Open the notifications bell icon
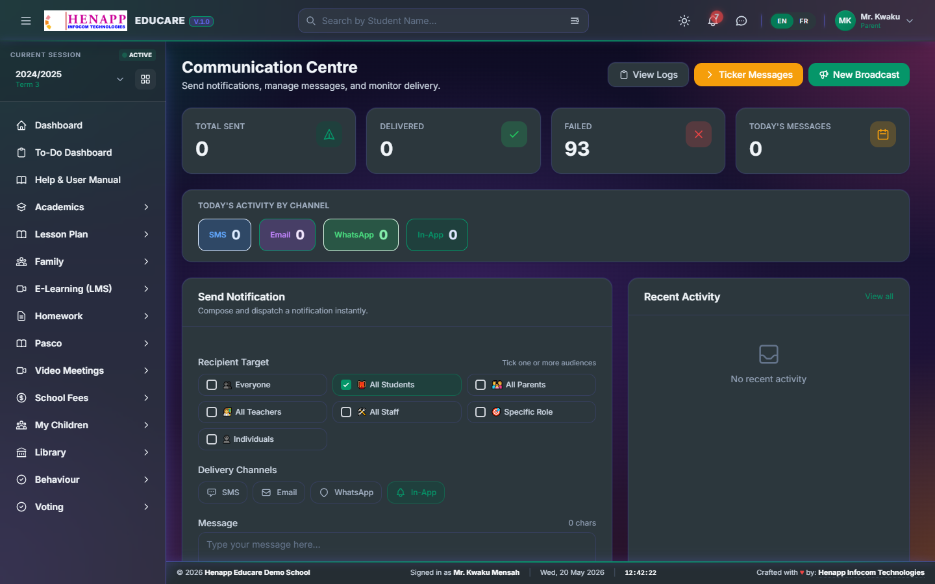The width and height of the screenshot is (935, 584). click(712, 21)
